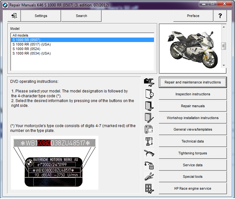Image resolution: width=235 pixels, height=199 pixels.
Task: Click the type plate illustration image
Action: pyautogui.click(x=55, y=163)
